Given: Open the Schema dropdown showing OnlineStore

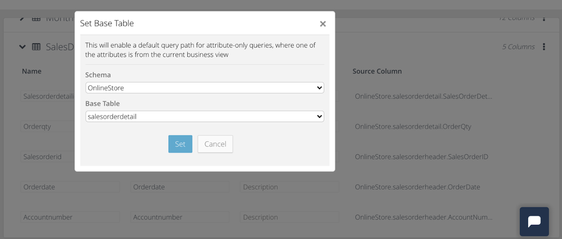Looking at the screenshot, I should click(204, 88).
